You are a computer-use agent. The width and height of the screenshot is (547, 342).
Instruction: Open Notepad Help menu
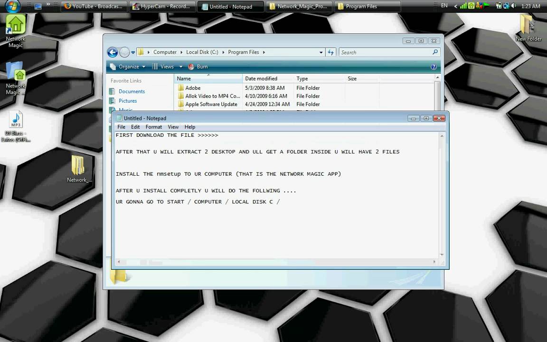coord(190,127)
